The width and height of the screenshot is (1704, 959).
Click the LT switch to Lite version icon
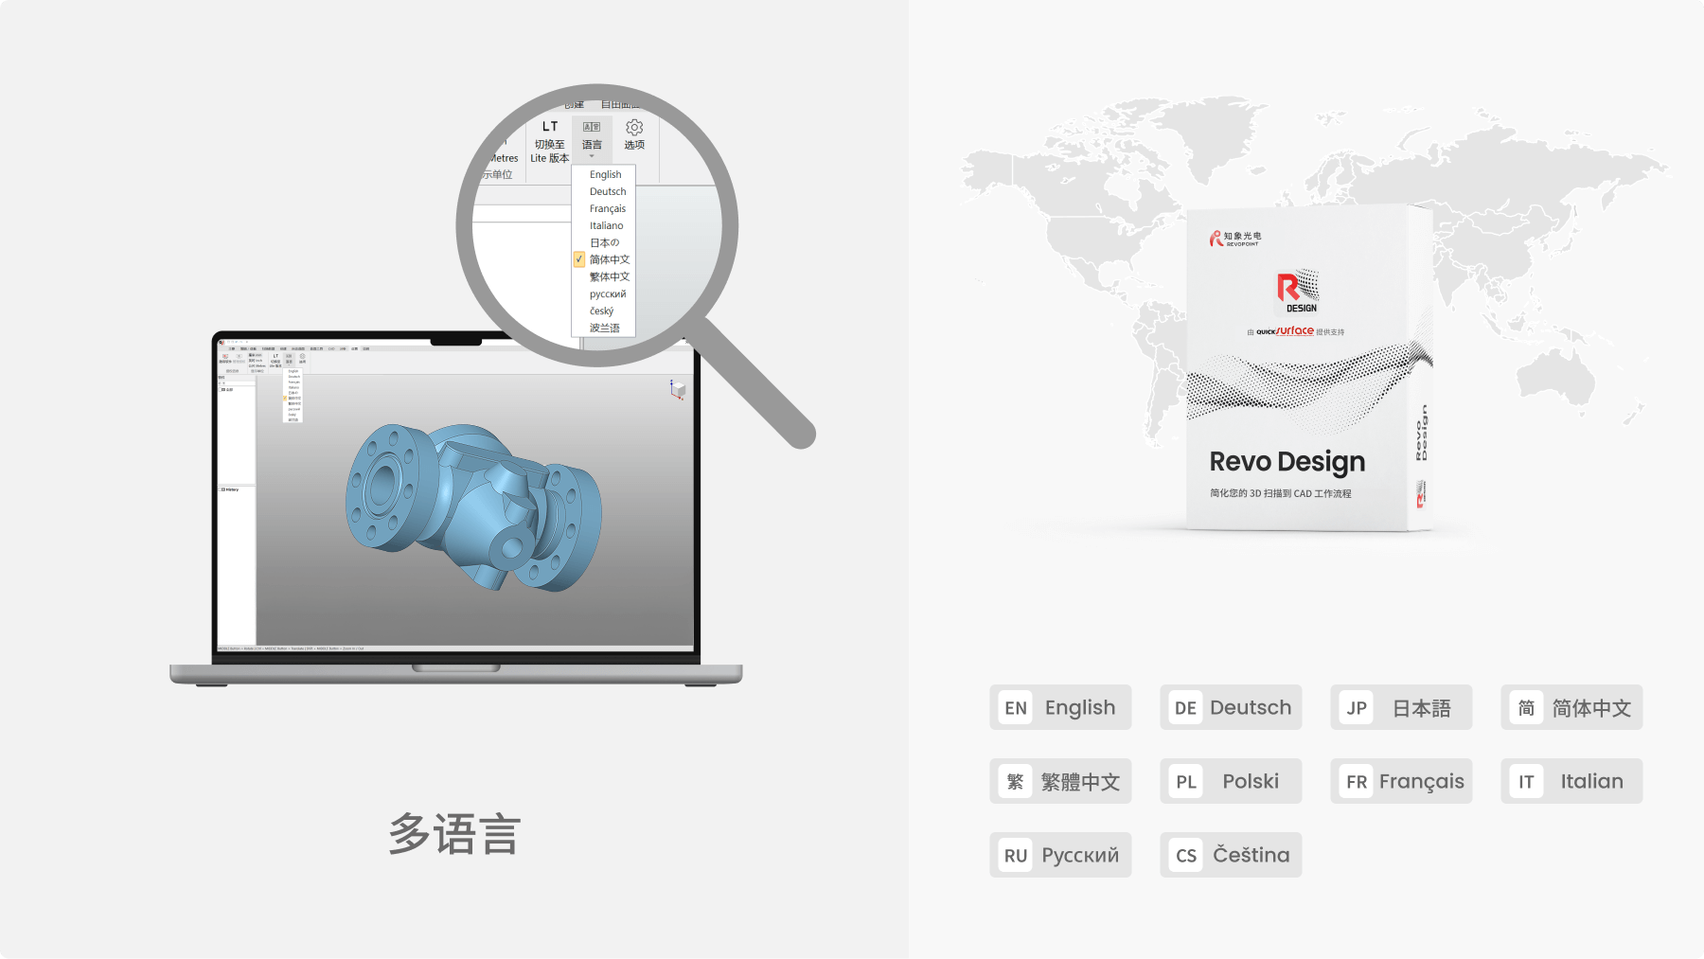[x=550, y=127]
